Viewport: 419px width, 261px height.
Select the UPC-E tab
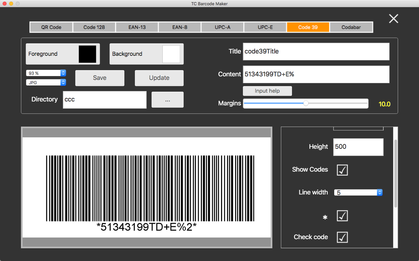click(x=265, y=27)
